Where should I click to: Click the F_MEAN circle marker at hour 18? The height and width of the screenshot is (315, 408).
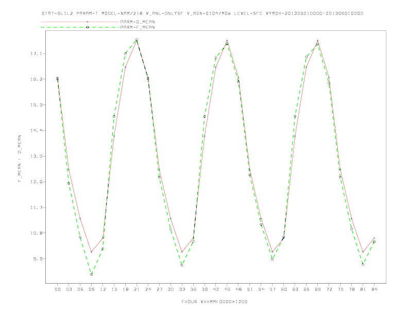(x=125, y=54)
